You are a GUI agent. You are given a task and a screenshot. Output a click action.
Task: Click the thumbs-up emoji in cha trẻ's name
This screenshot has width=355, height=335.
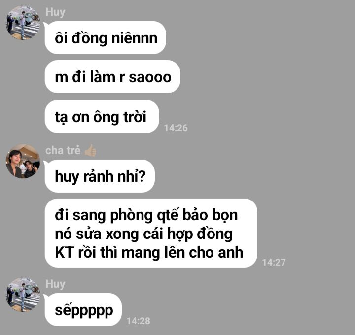point(90,150)
